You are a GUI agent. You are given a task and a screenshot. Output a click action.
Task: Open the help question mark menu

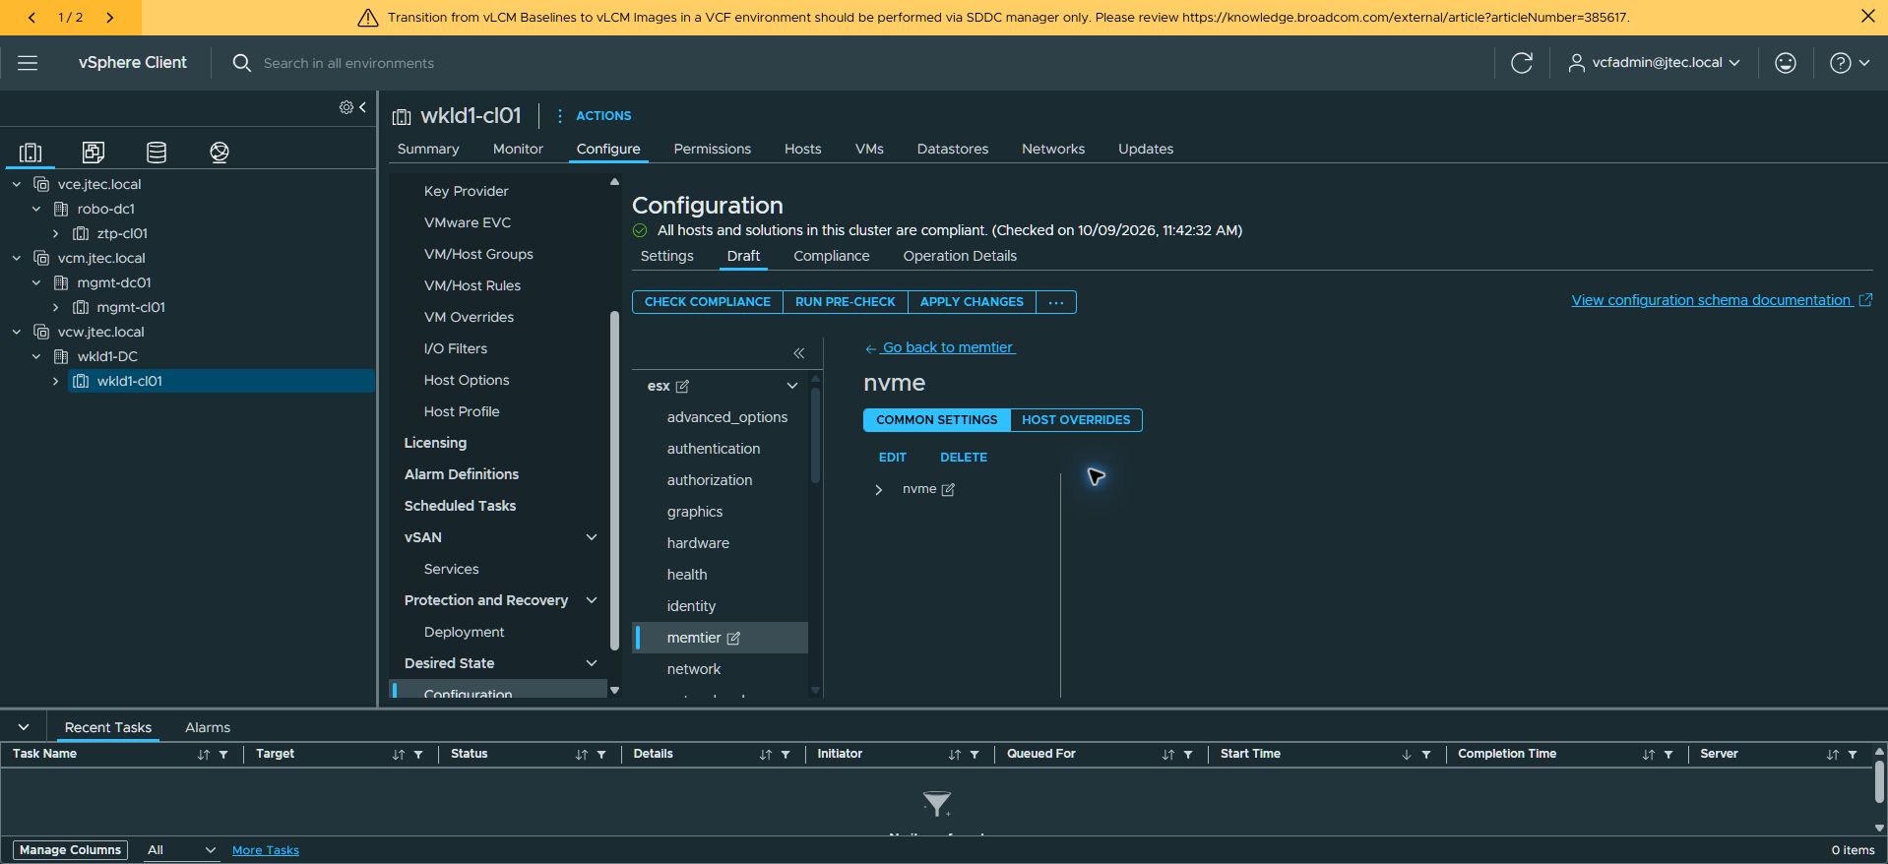[x=1849, y=63]
